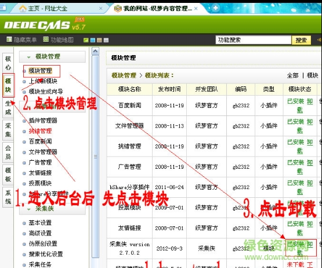Open the 模块生成向导 menu link
This screenshot has width=322, height=268.
coord(46,92)
